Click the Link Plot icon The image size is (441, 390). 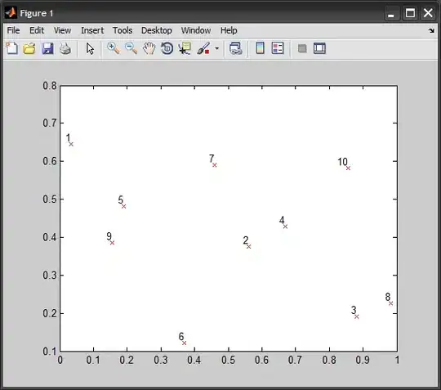click(235, 48)
